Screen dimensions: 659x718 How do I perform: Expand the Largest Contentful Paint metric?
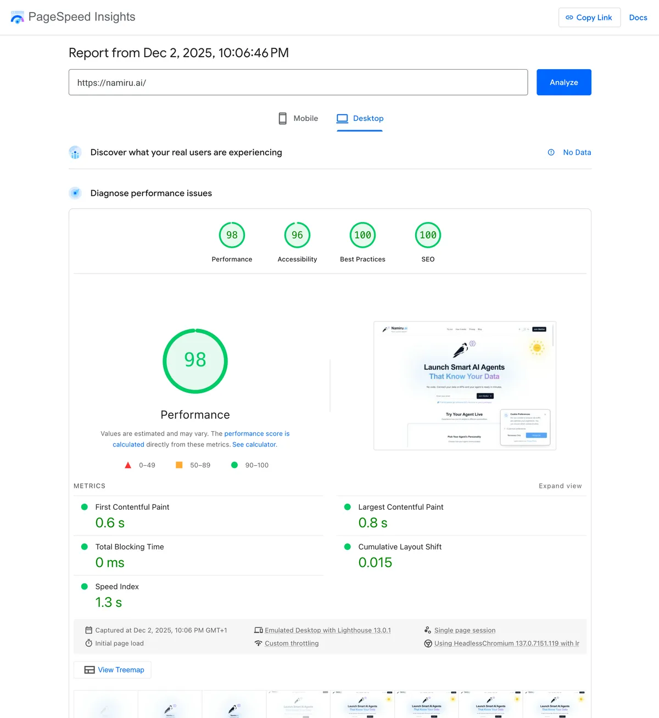tap(400, 507)
